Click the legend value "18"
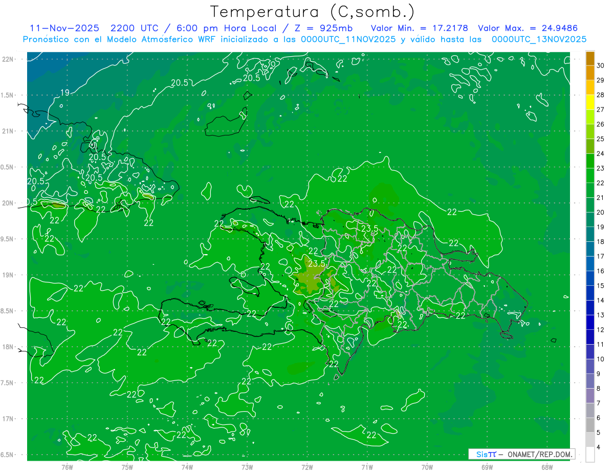 [x=601, y=241]
